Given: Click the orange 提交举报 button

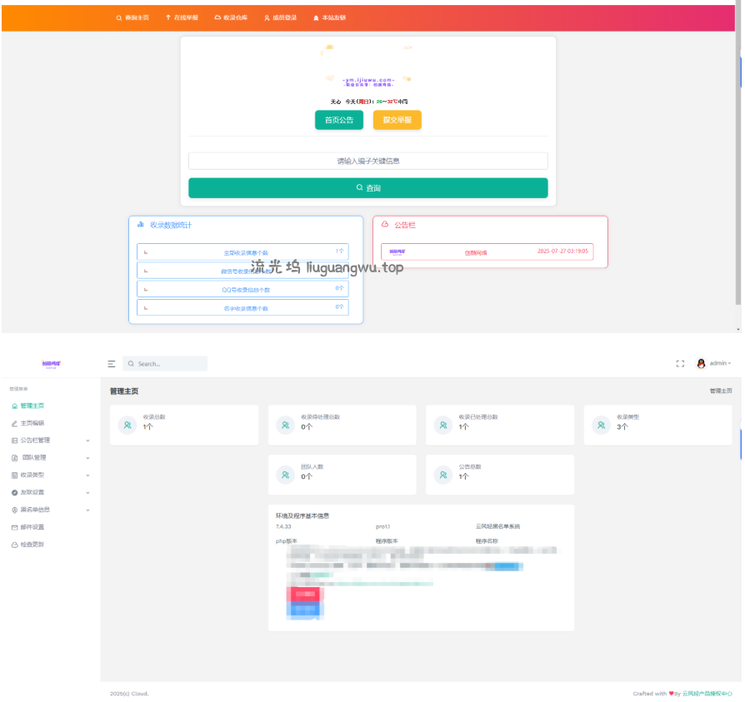Looking at the screenshot, I should (x=397, y=120).
